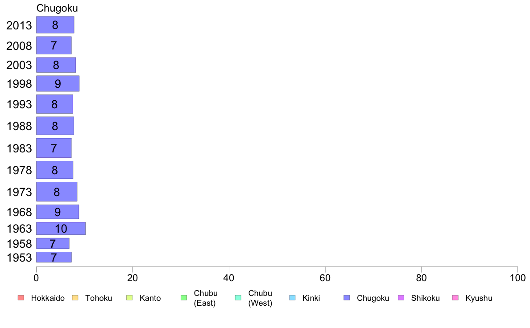Image resolution: width=530 pixels, height=328 pixels.
Task: Click the 2008 year axis label
Action: [19, 45]
